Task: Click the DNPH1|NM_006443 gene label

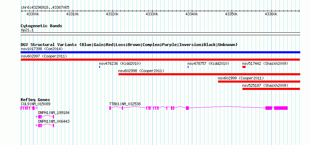Action: pos(54,121)
